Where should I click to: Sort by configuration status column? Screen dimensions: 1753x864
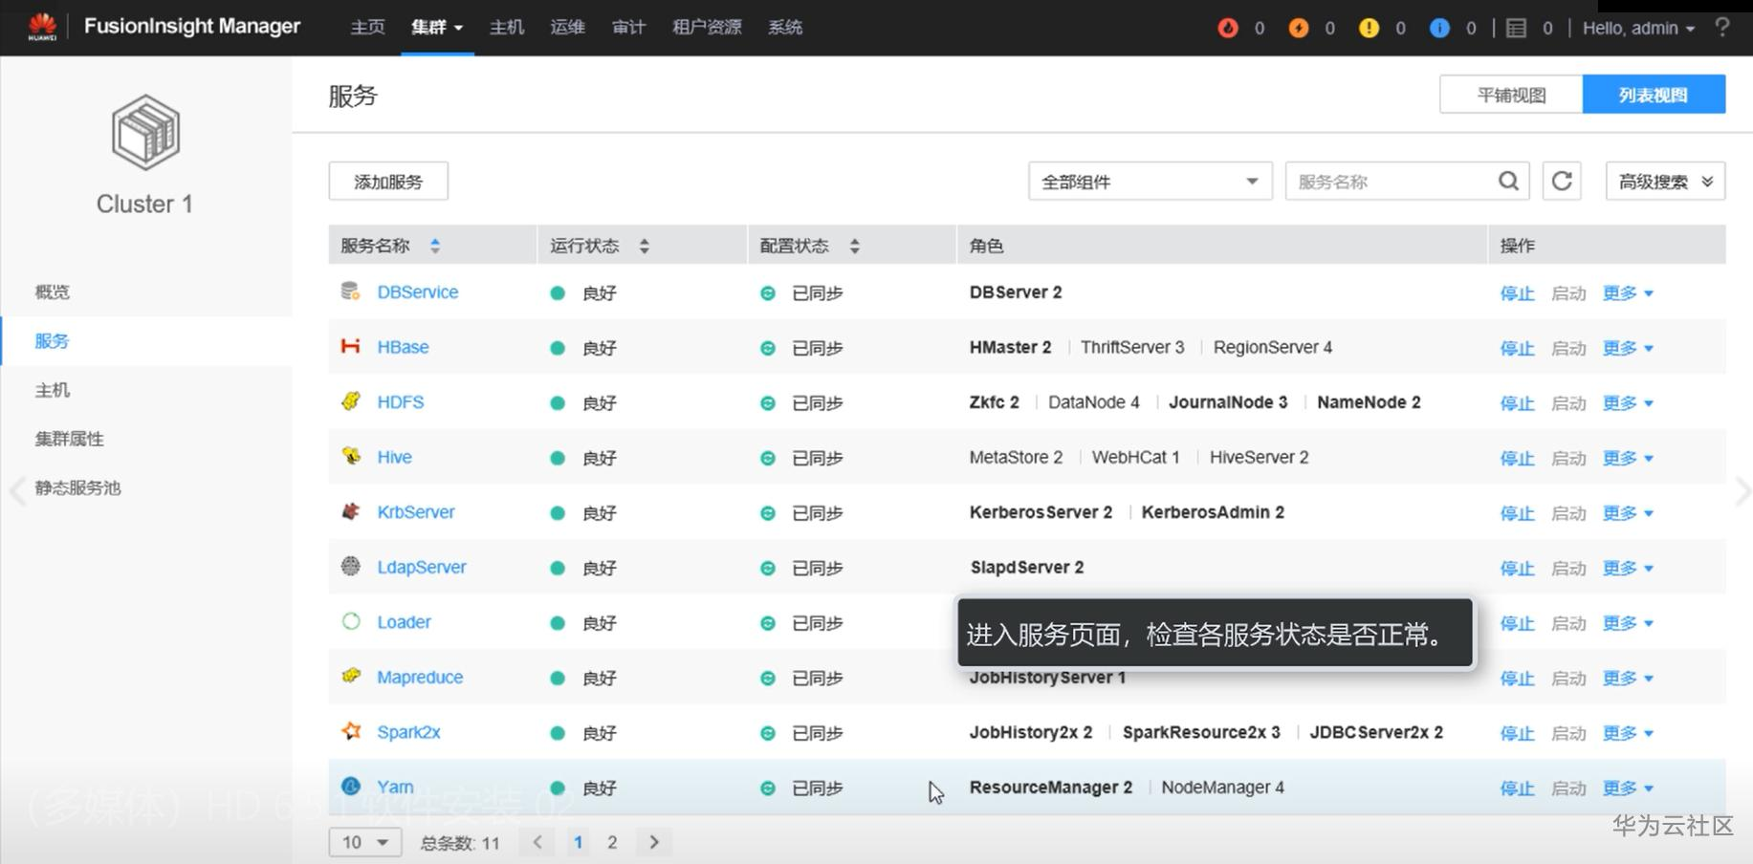855,246
